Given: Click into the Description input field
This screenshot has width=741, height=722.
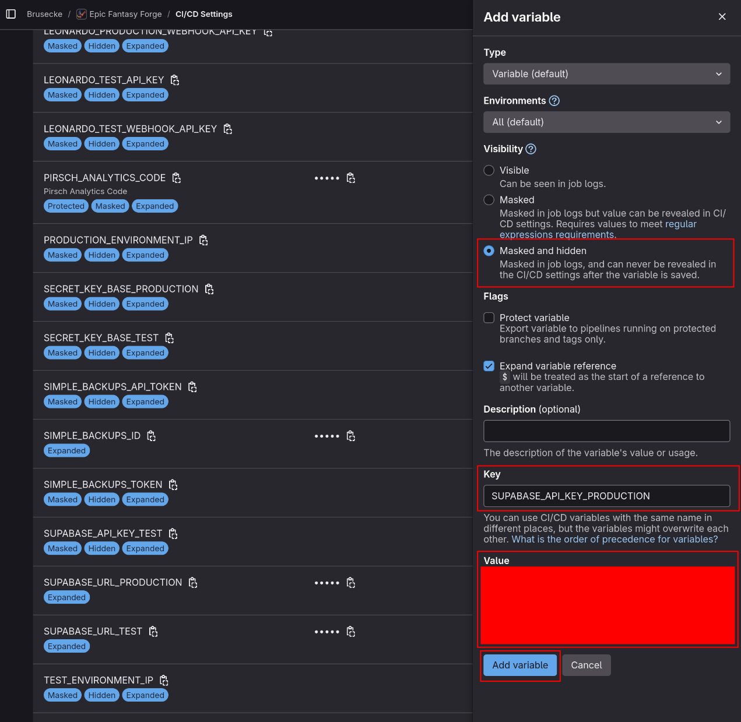Looking at the screenshot, I should coord(606,431).
